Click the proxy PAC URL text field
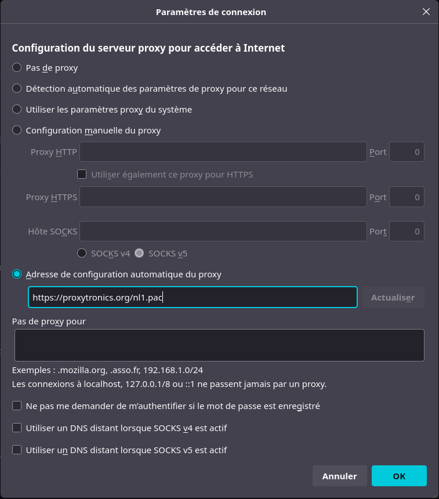439x499 pixels. (x=193, y=297)
